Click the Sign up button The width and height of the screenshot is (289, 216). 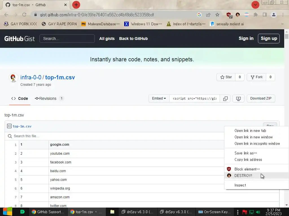(269, 38)
